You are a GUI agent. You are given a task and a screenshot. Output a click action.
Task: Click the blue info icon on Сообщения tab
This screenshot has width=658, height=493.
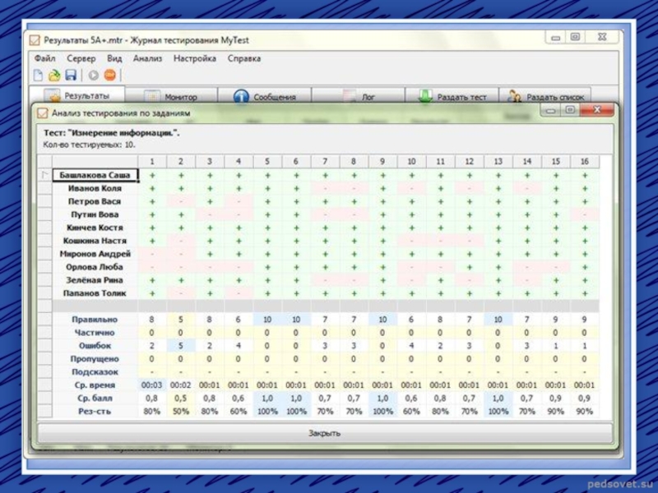241,97
